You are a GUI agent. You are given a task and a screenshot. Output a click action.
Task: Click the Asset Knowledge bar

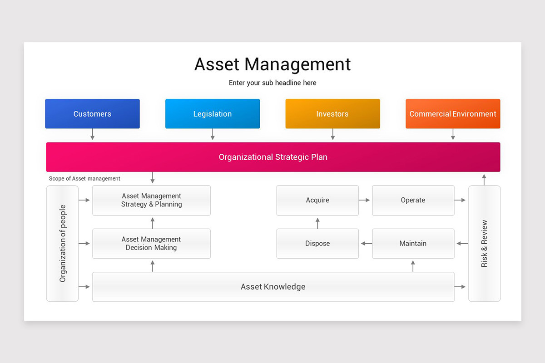click(x=273, y=286)
